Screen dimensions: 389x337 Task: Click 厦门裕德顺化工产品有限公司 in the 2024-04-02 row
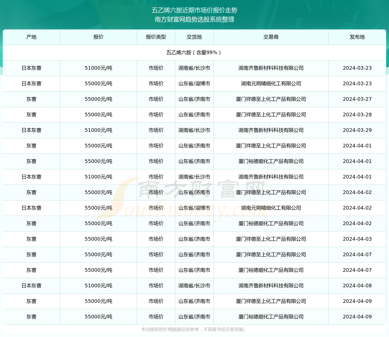271,223
